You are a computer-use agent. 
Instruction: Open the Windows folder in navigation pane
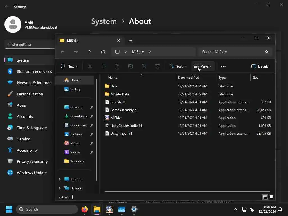pos(75,161)
